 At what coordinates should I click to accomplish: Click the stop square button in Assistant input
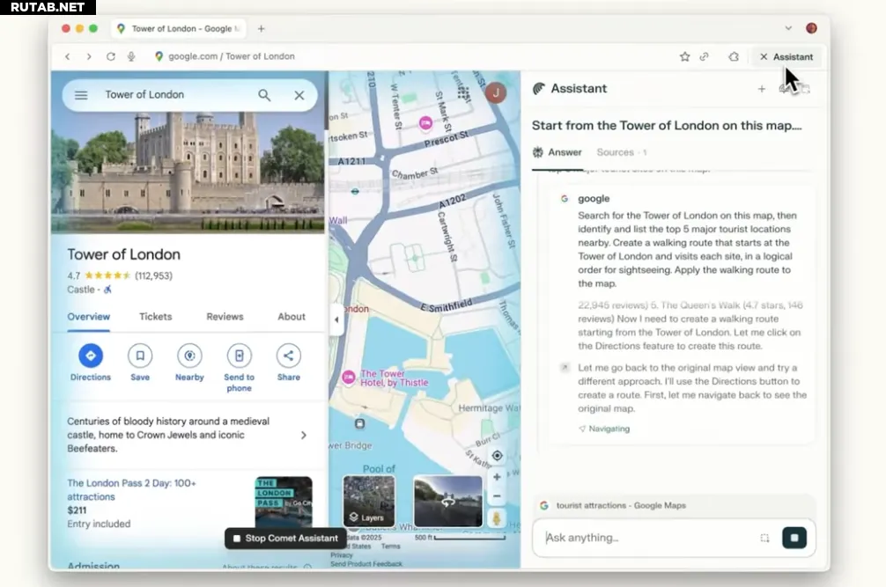(x=794, y=538)
